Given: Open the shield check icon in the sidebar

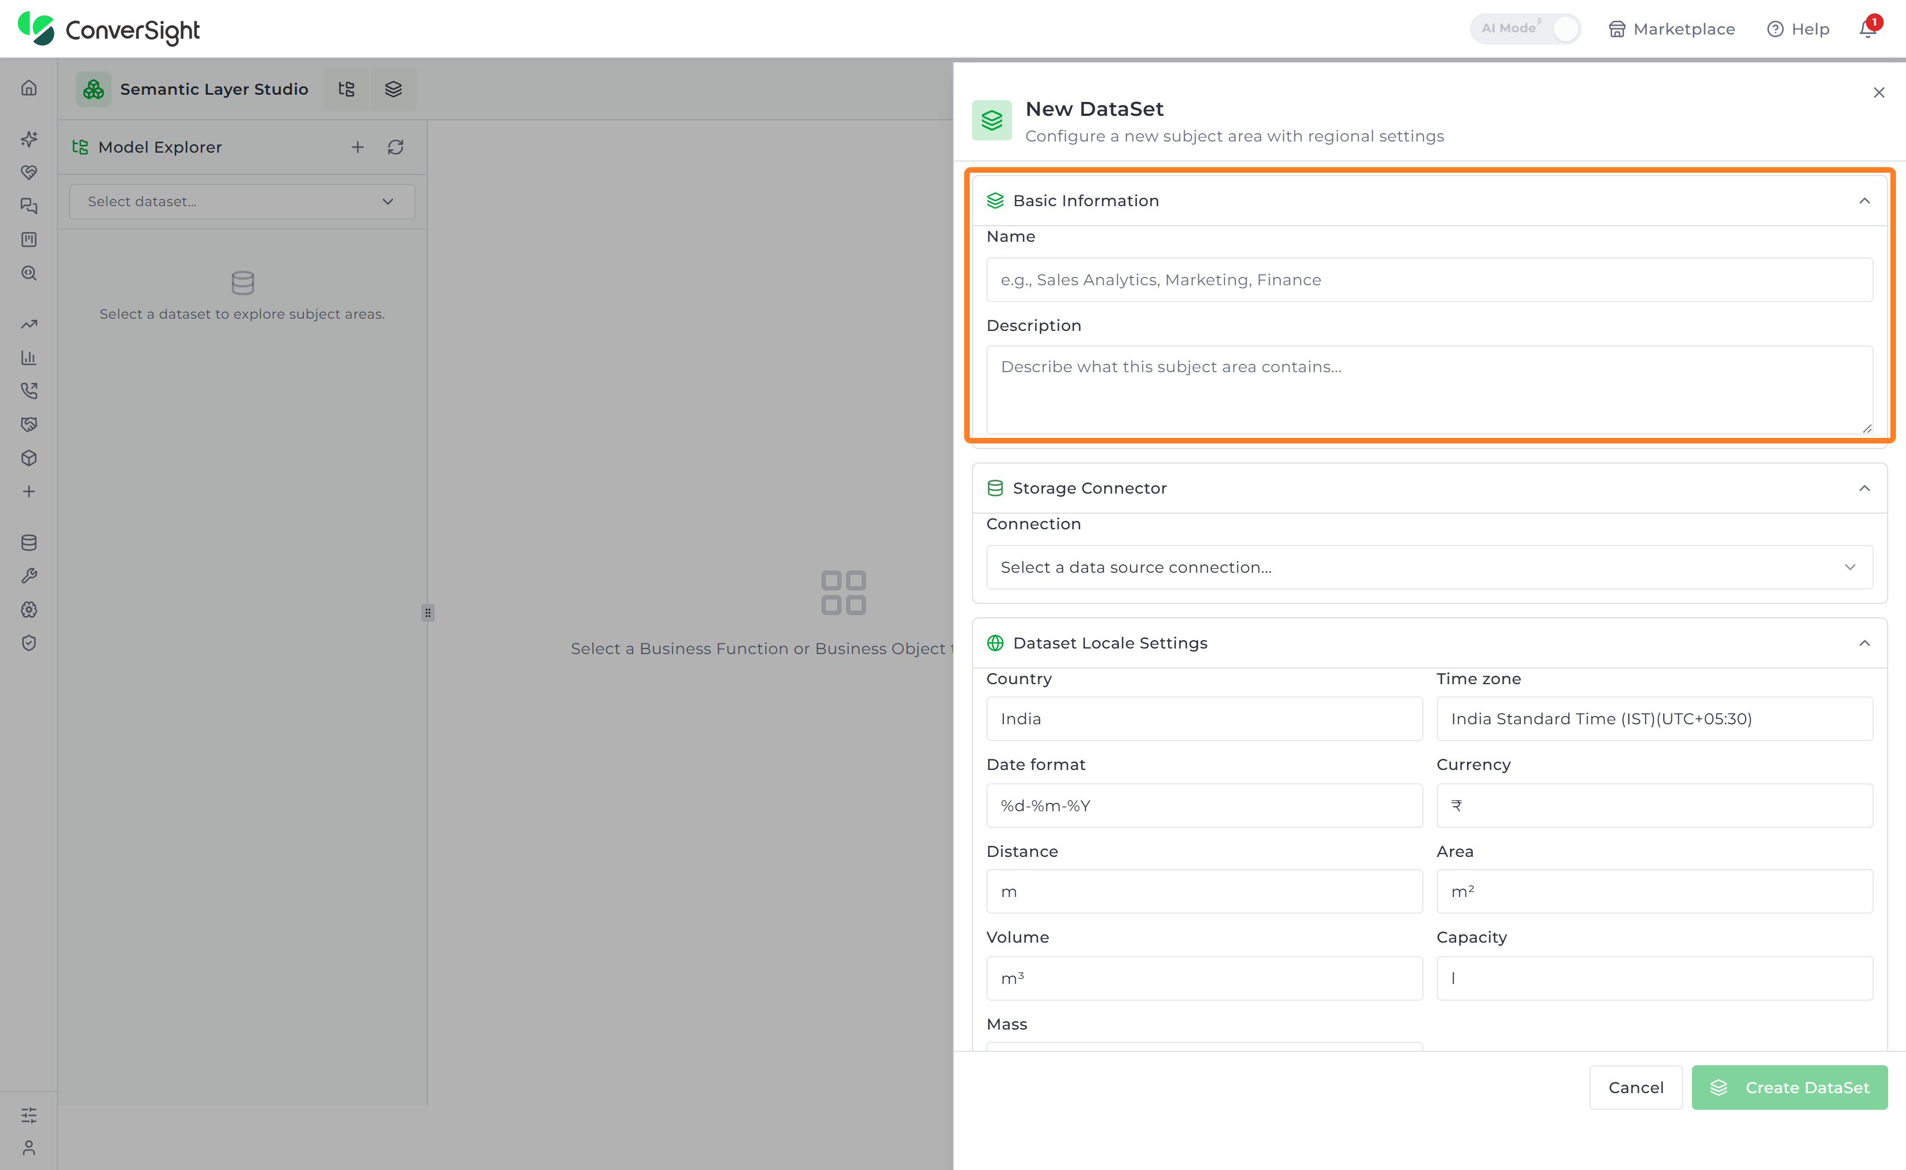Looking at the screenshot, I should coord(28,643).
